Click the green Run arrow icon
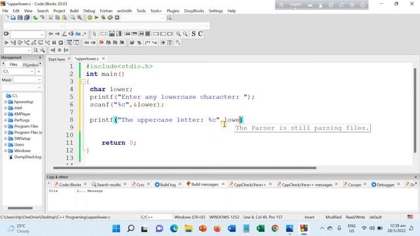The width and height of the screenshot is (420, 236). point(96,18)
